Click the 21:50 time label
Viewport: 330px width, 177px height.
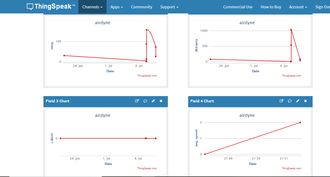(x=256, y=158)
